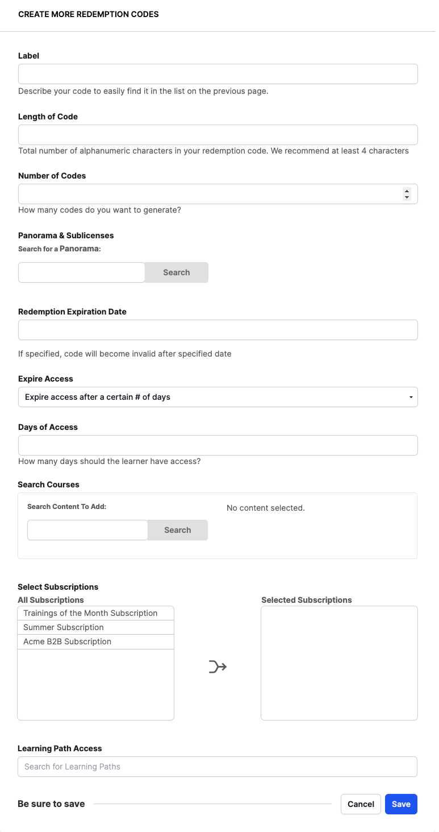Click the Panorama search text box
The height and width of the screenshot is (832, 439).
click(81, 272)
